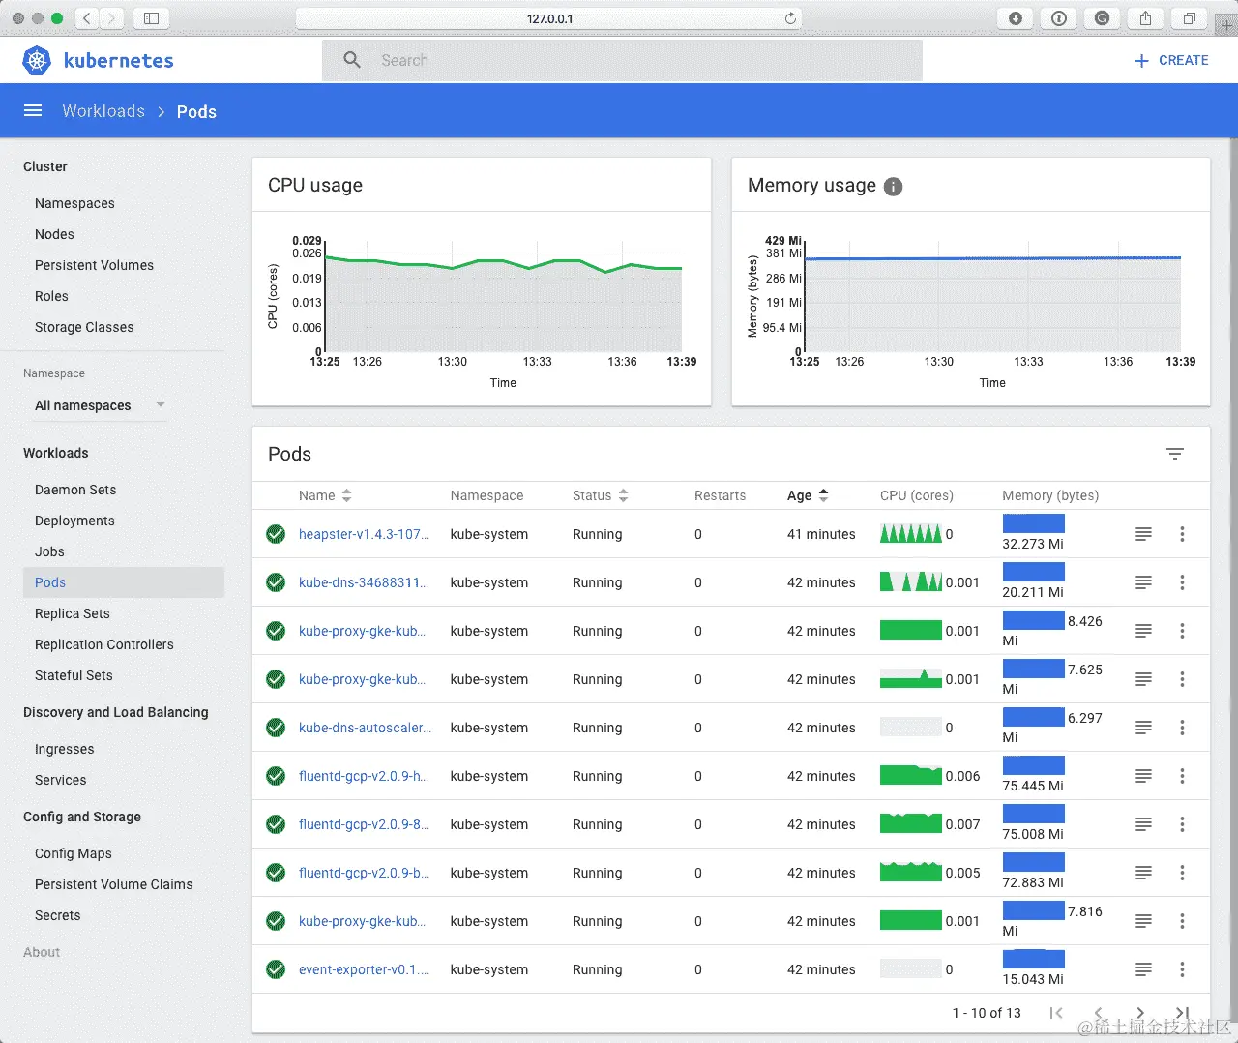
Task: Open Persistent Volume Claims in sidebar
Action: point(113,884)
